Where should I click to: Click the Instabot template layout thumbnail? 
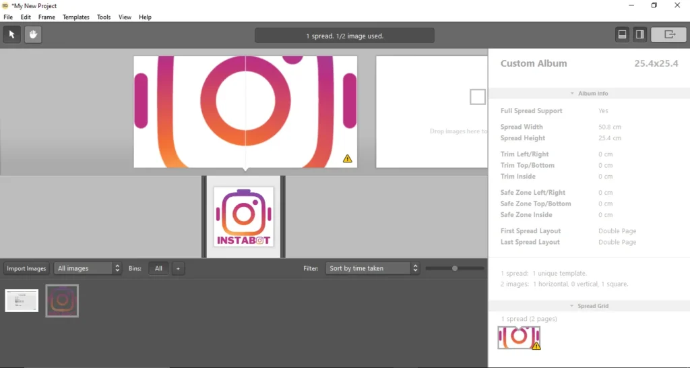pyautogui.click(x=243, y=216)
